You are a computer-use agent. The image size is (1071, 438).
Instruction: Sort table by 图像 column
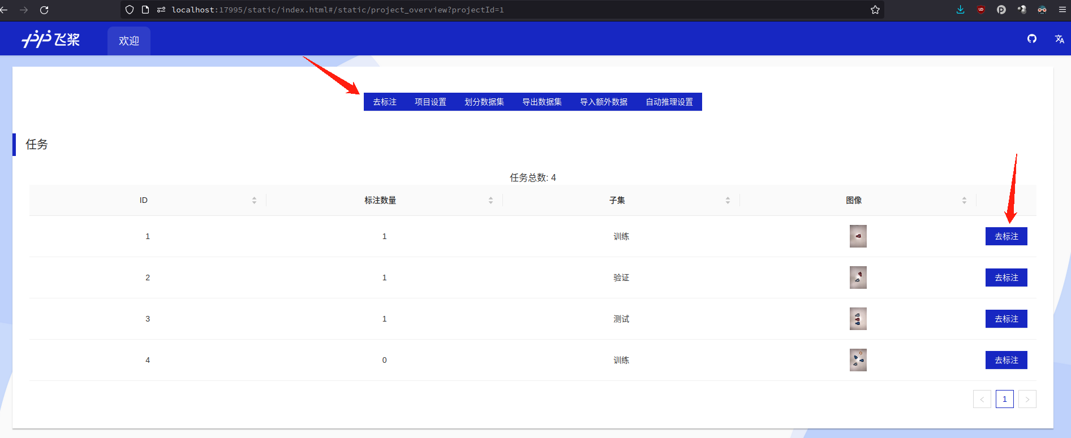coord(964,200)
